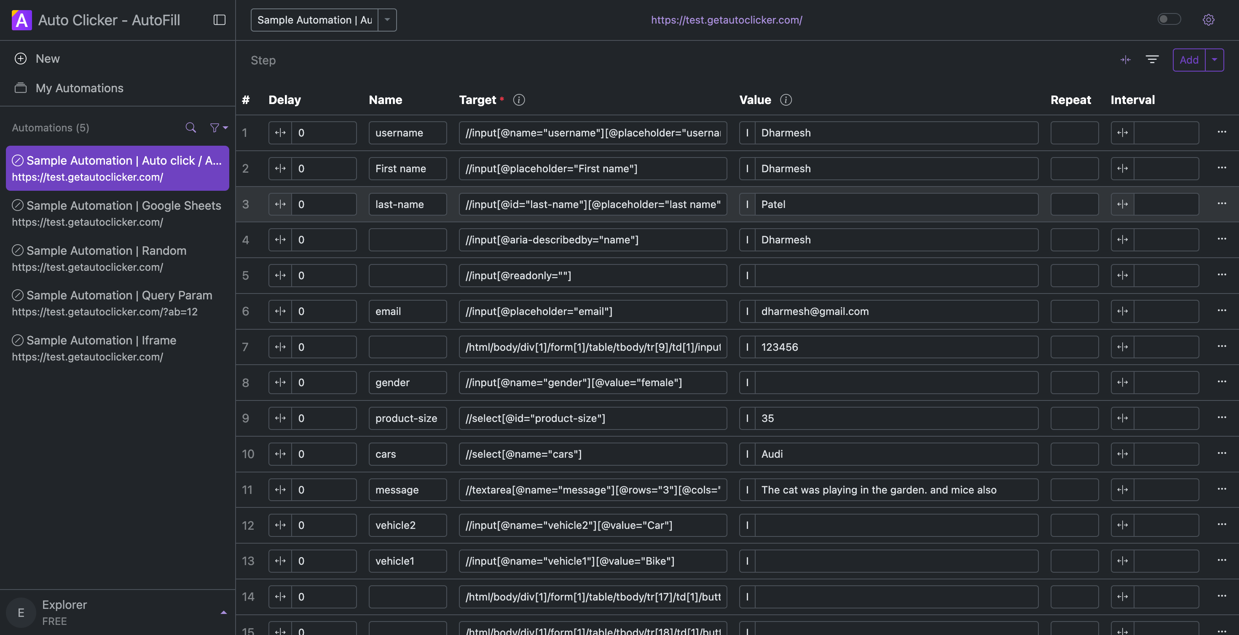1239x635 pixels.
Task: Click the Target info icon
Action: point(518,100)
